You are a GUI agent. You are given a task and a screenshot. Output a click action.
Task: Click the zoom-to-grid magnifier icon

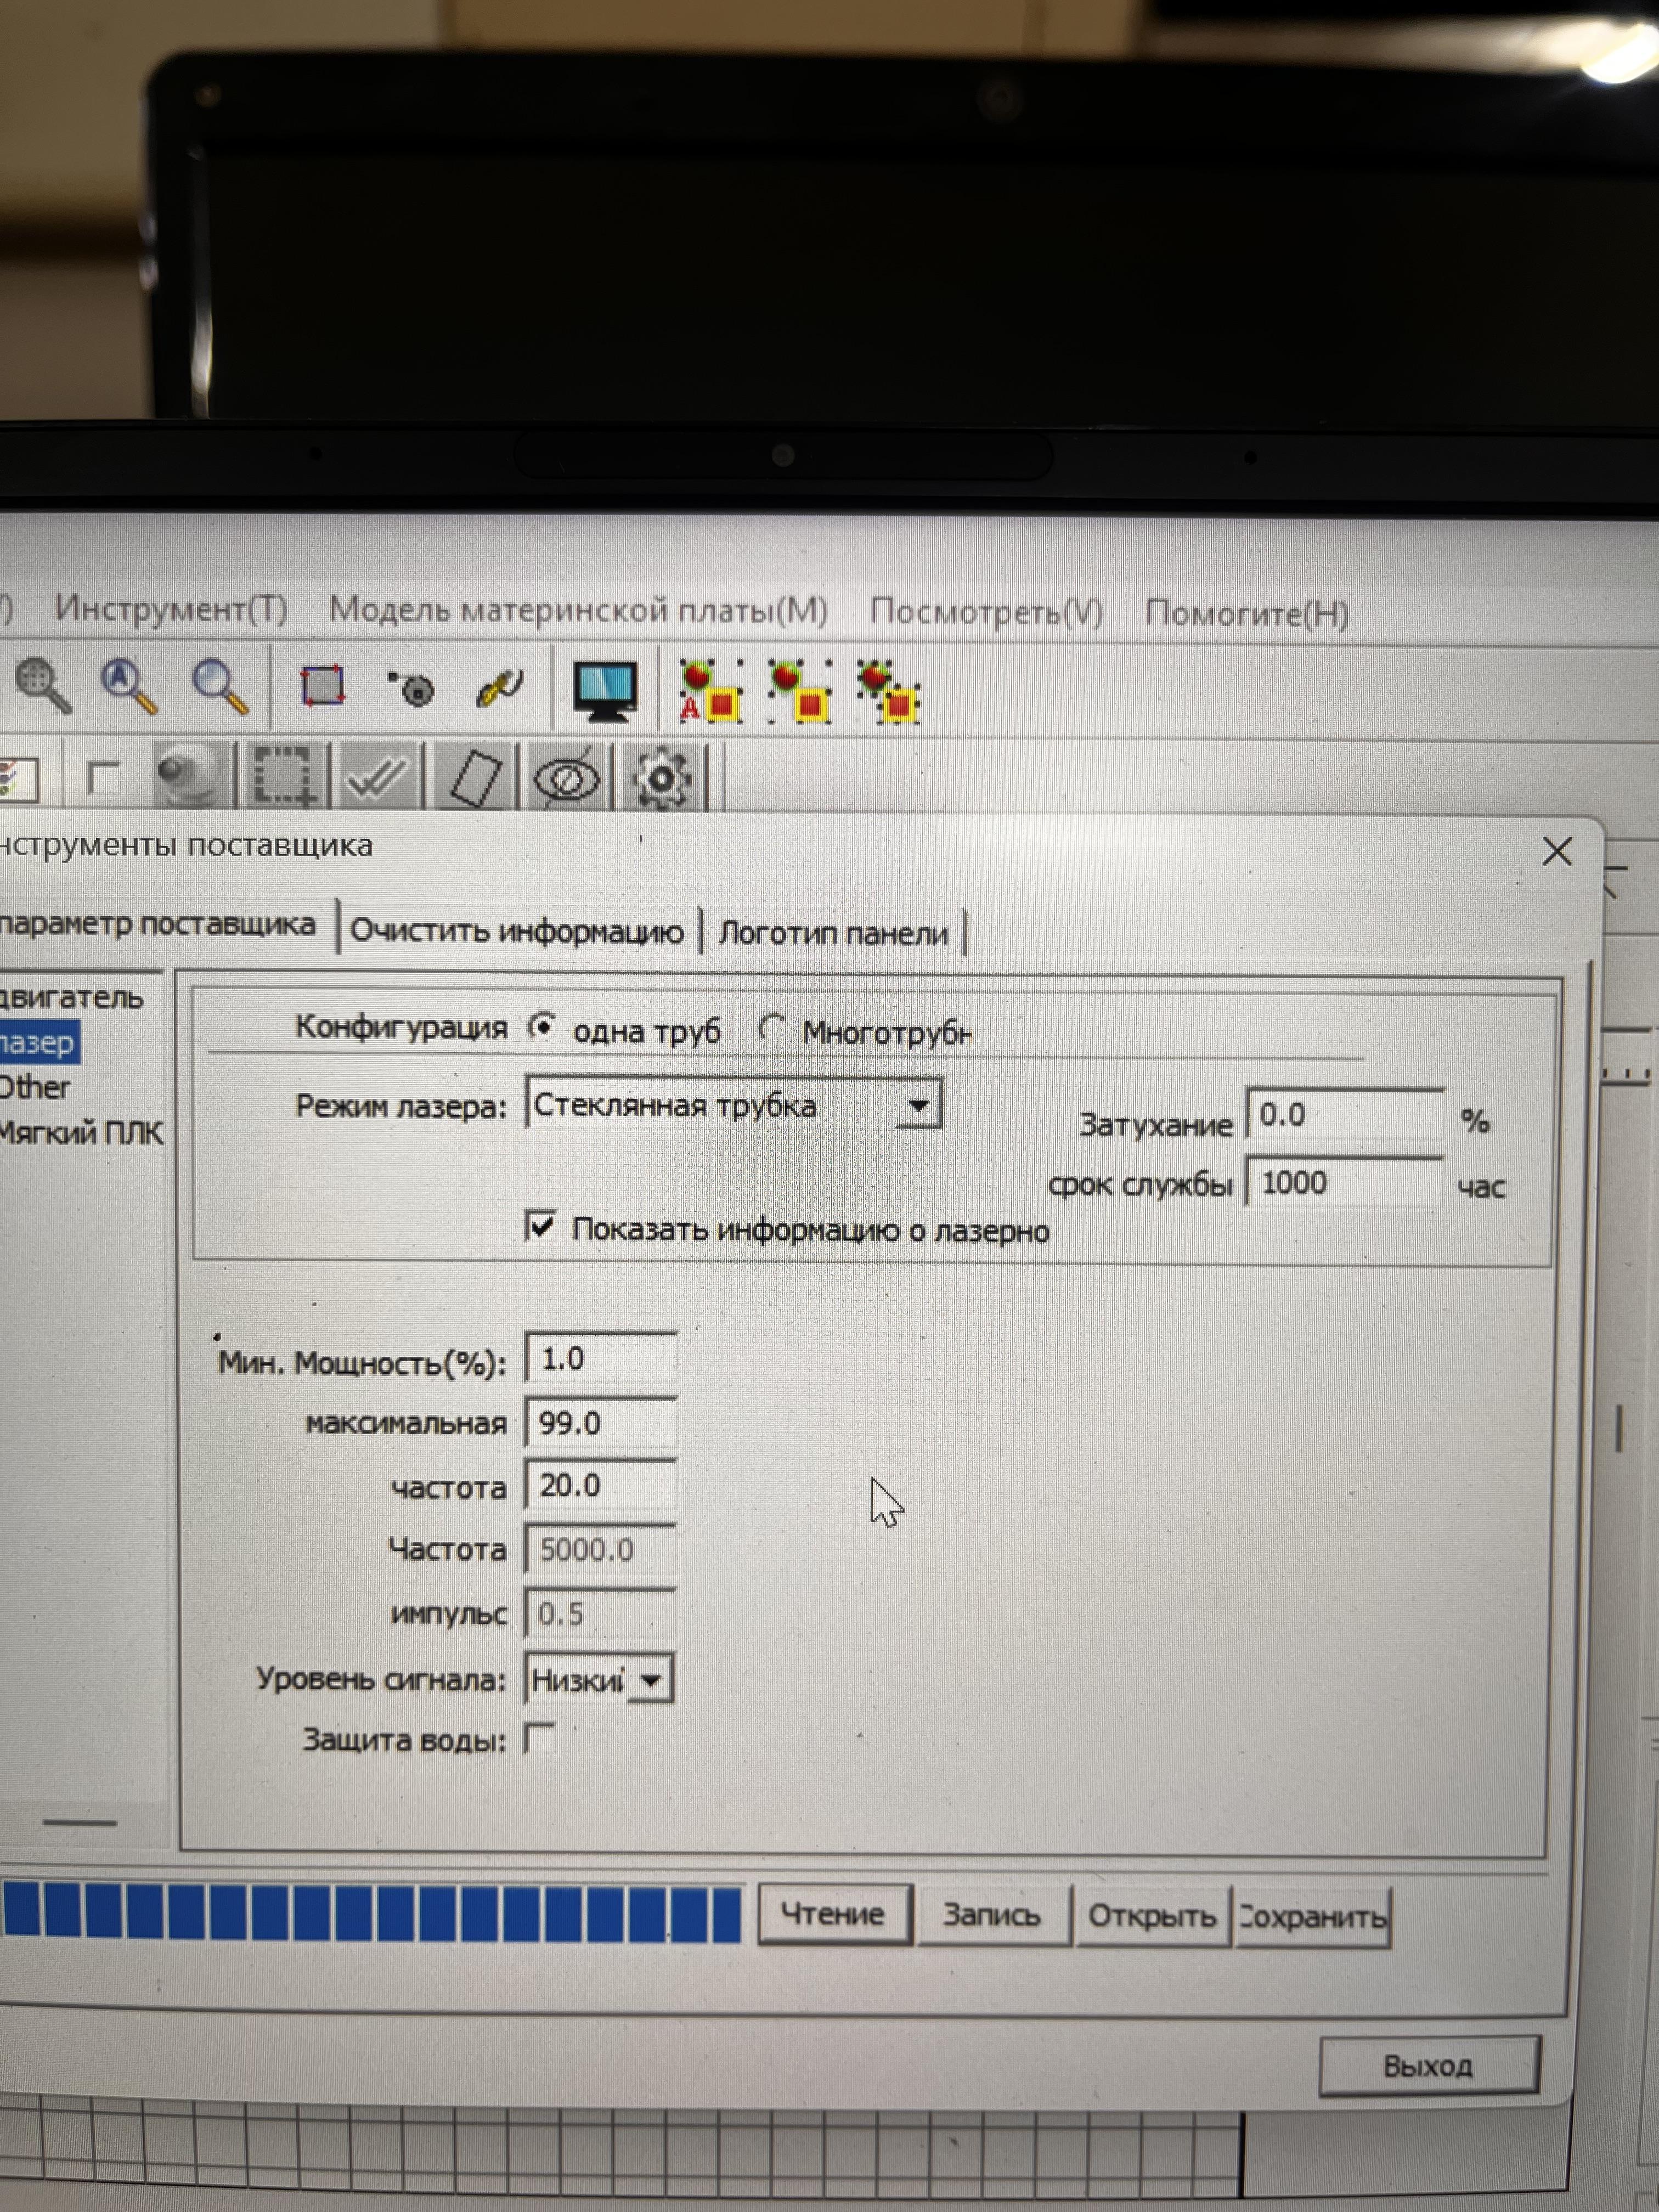[44, 686]
